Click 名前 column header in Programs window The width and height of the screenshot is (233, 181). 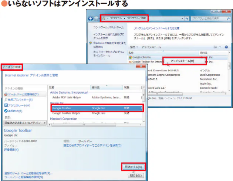(163, 53)
